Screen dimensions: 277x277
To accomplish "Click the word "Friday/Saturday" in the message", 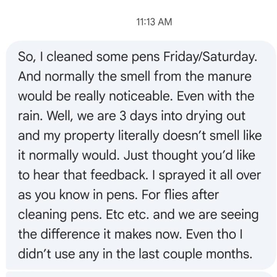I will pyautogui.click(x=210, y=57).
